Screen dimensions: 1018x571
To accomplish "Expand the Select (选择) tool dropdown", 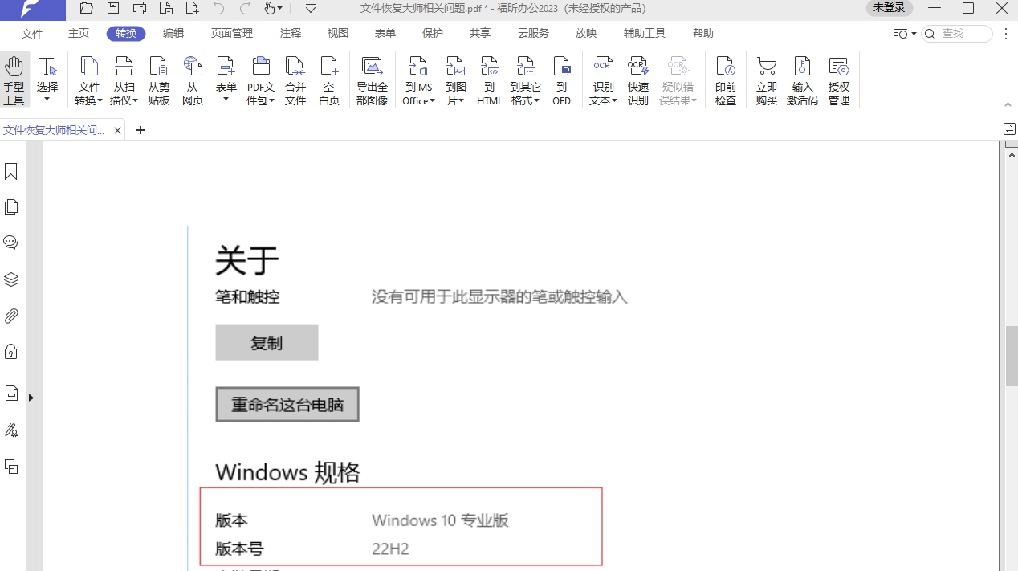I will point(47,100).
